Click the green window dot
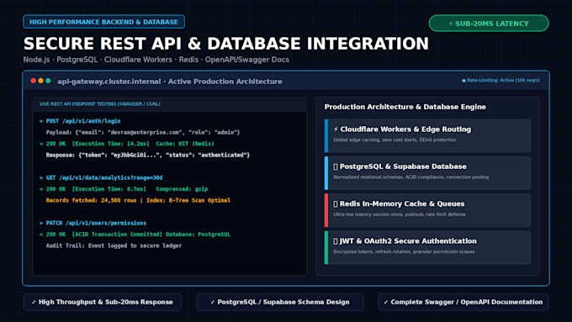Image resolution: width=572 pixels, height=322 pixels. 48,81
